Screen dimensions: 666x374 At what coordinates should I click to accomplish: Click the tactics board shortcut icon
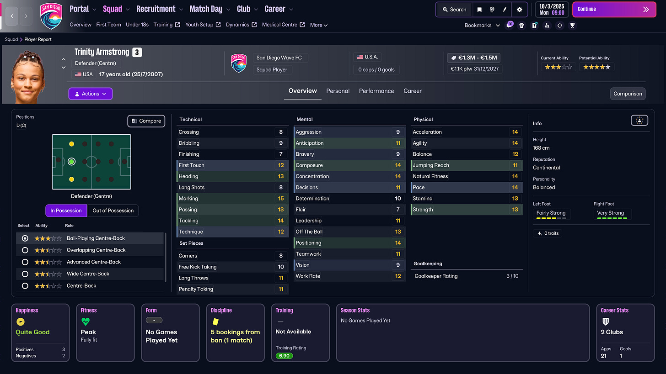pyautogui.click(x=534, y=26)
